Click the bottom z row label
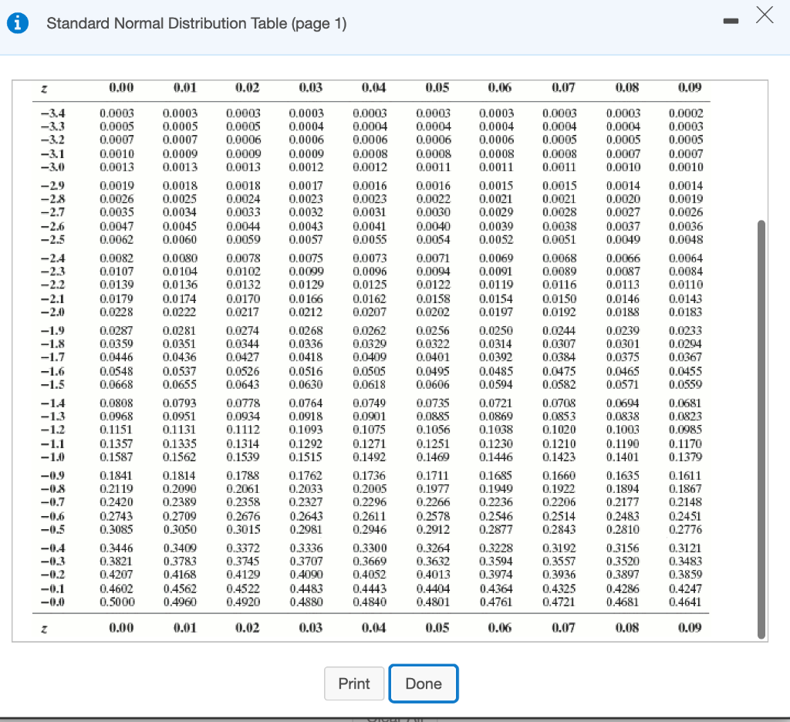790x722 pixels. (x=44, y=628)
